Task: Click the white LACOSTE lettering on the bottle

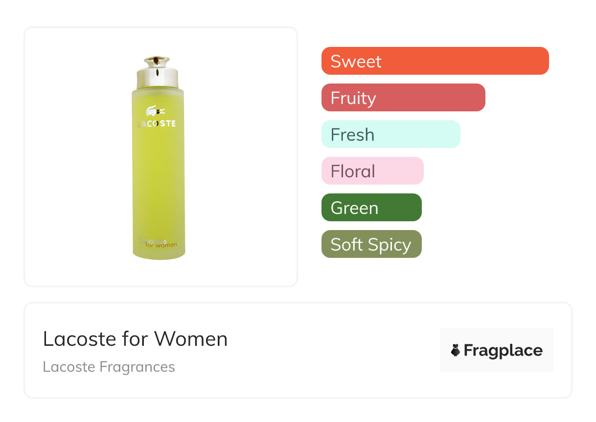Action: (156, 124)
